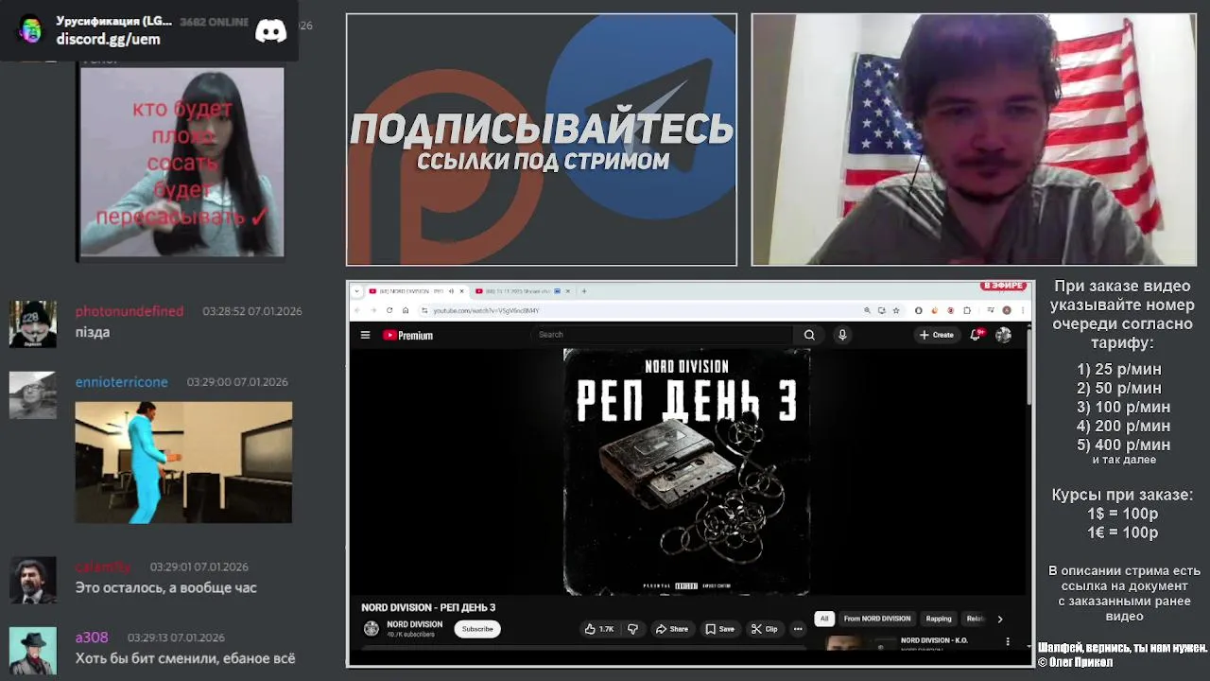This screenshot has width=1210, height=681.
Task: Bookmark this page with the star
Action: (x=896, y=310)
